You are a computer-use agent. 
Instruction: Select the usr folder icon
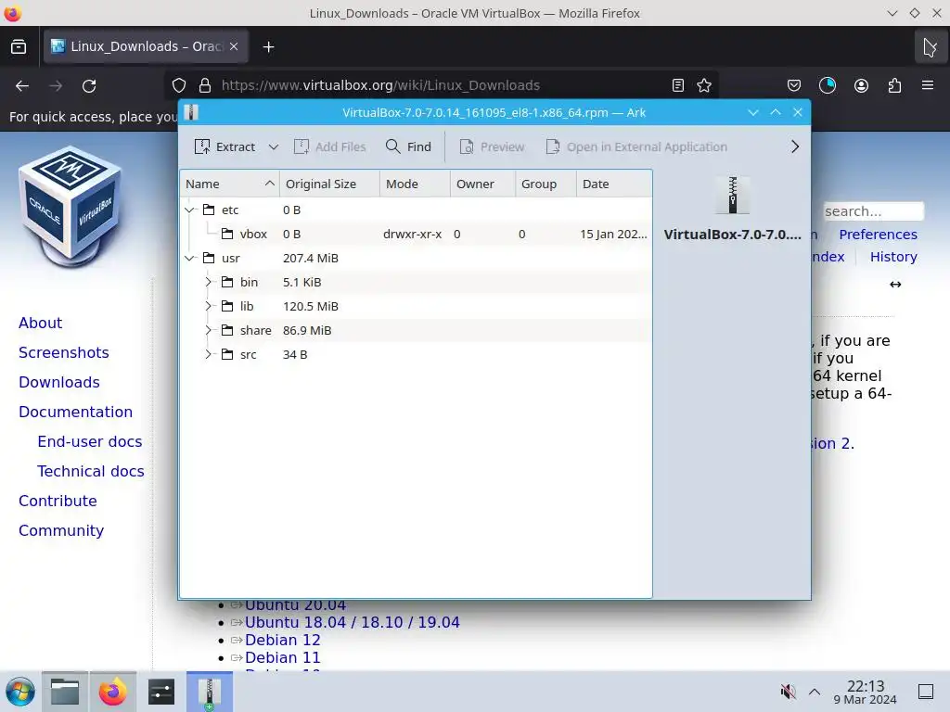coord(209,259)
